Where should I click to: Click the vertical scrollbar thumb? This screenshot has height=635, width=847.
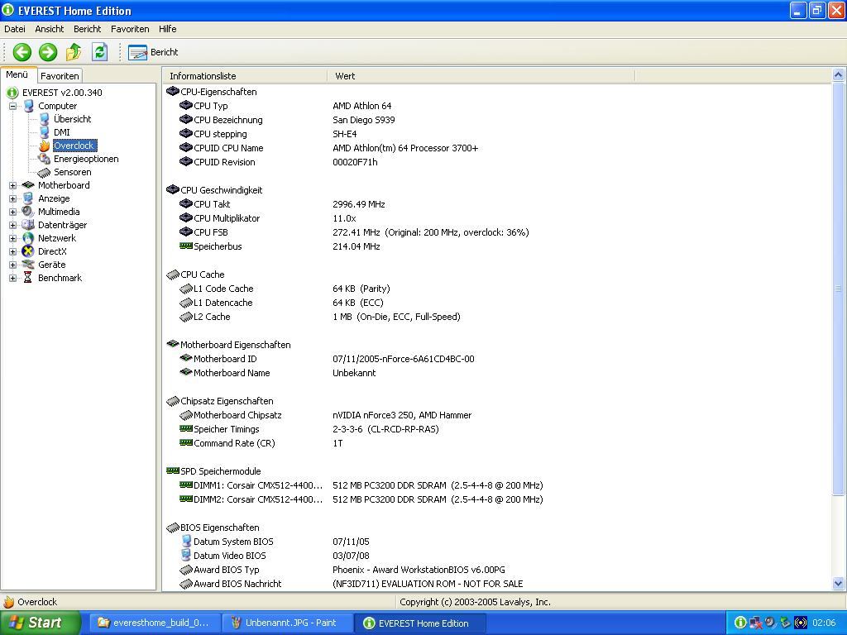pos(839,288)
